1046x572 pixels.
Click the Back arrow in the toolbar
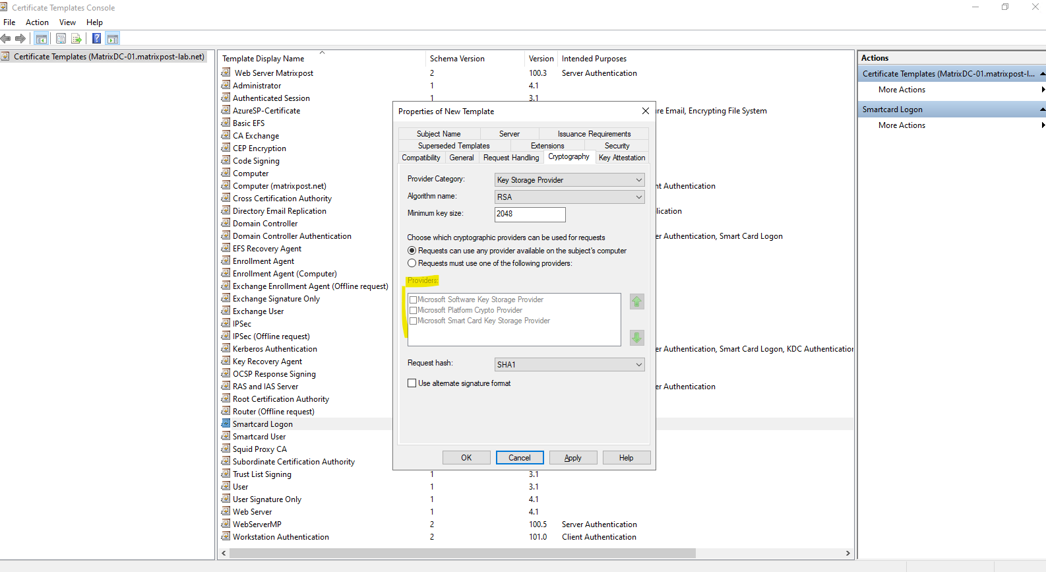click(6, 38)
